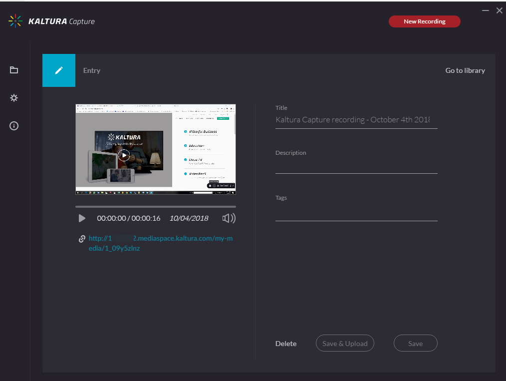Click in the Description input field
The width and height of the screenshot is (506, 381).
(x=356, y=166)
